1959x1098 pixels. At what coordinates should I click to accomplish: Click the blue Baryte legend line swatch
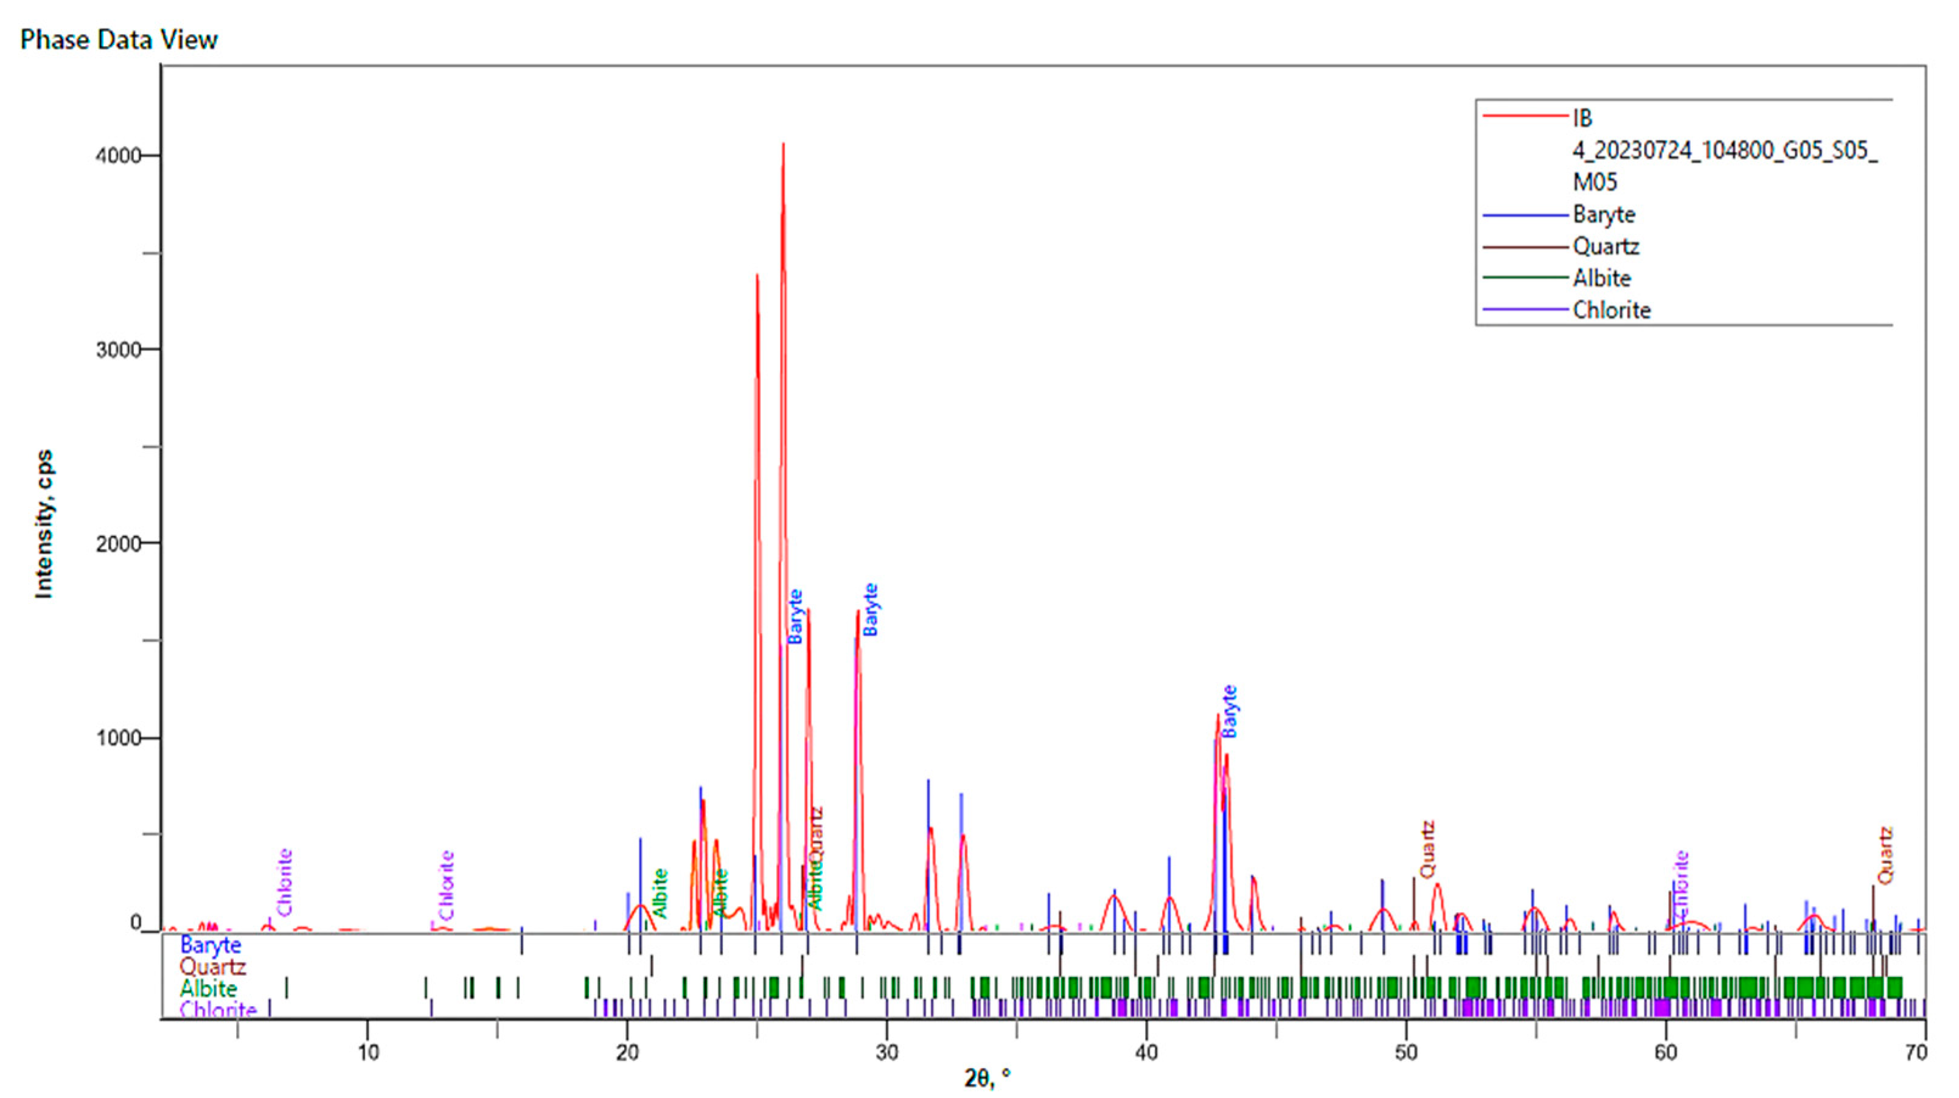coord(1525,216)
